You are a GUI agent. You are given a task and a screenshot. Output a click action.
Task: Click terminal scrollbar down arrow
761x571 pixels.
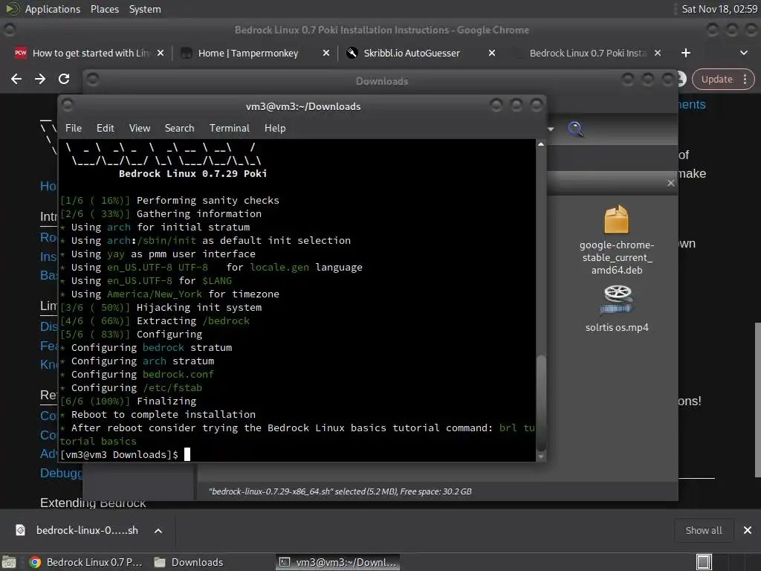(x=541, y=457)
